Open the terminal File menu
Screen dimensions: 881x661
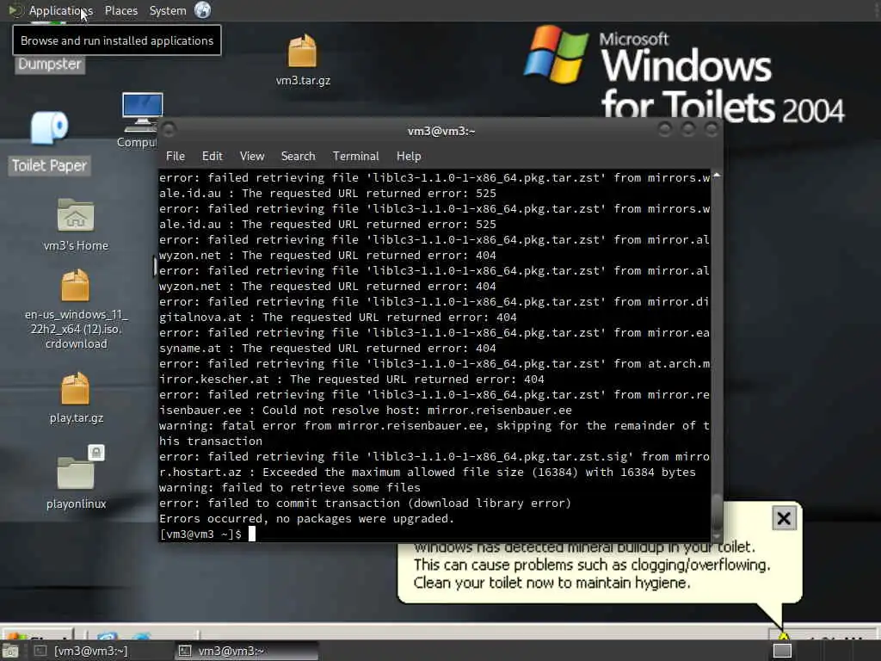(176, 157)
